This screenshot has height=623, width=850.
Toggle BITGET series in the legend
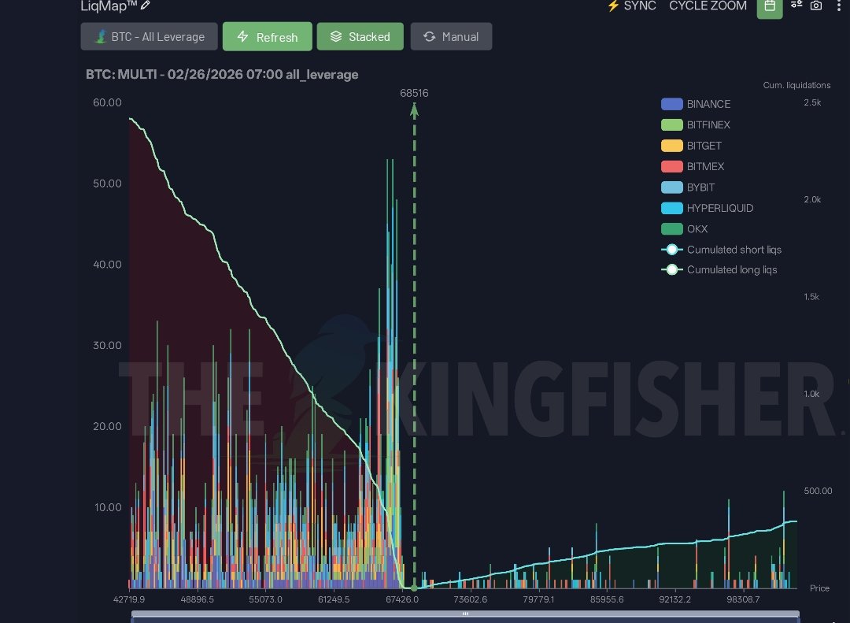pos(692,146)
